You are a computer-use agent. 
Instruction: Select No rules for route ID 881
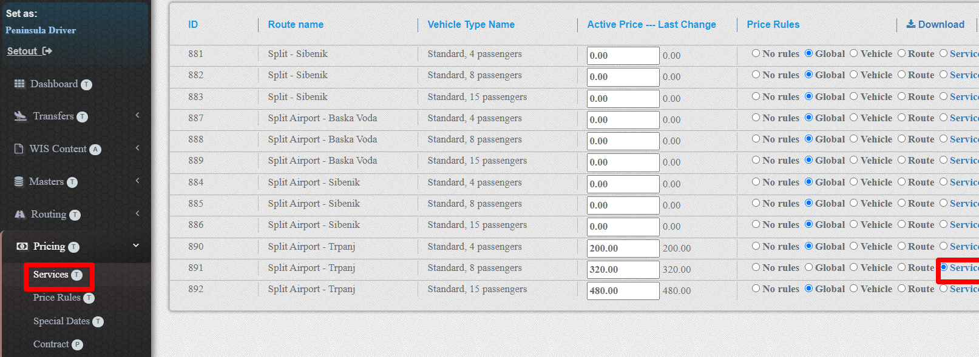pos(756,53)
